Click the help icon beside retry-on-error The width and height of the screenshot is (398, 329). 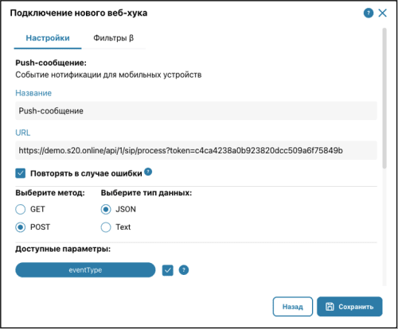pos(148,172)
